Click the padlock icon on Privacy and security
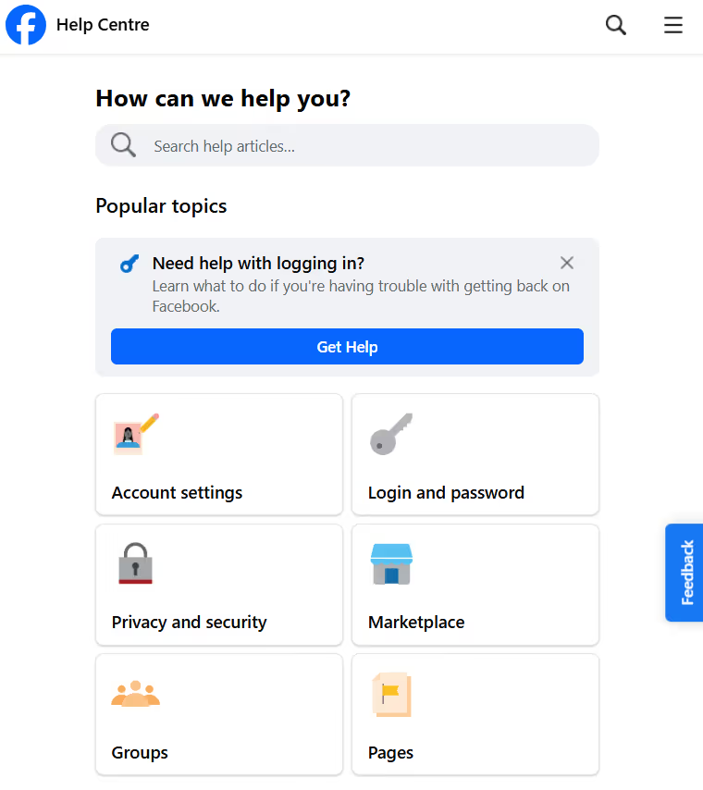 (133, 564)
